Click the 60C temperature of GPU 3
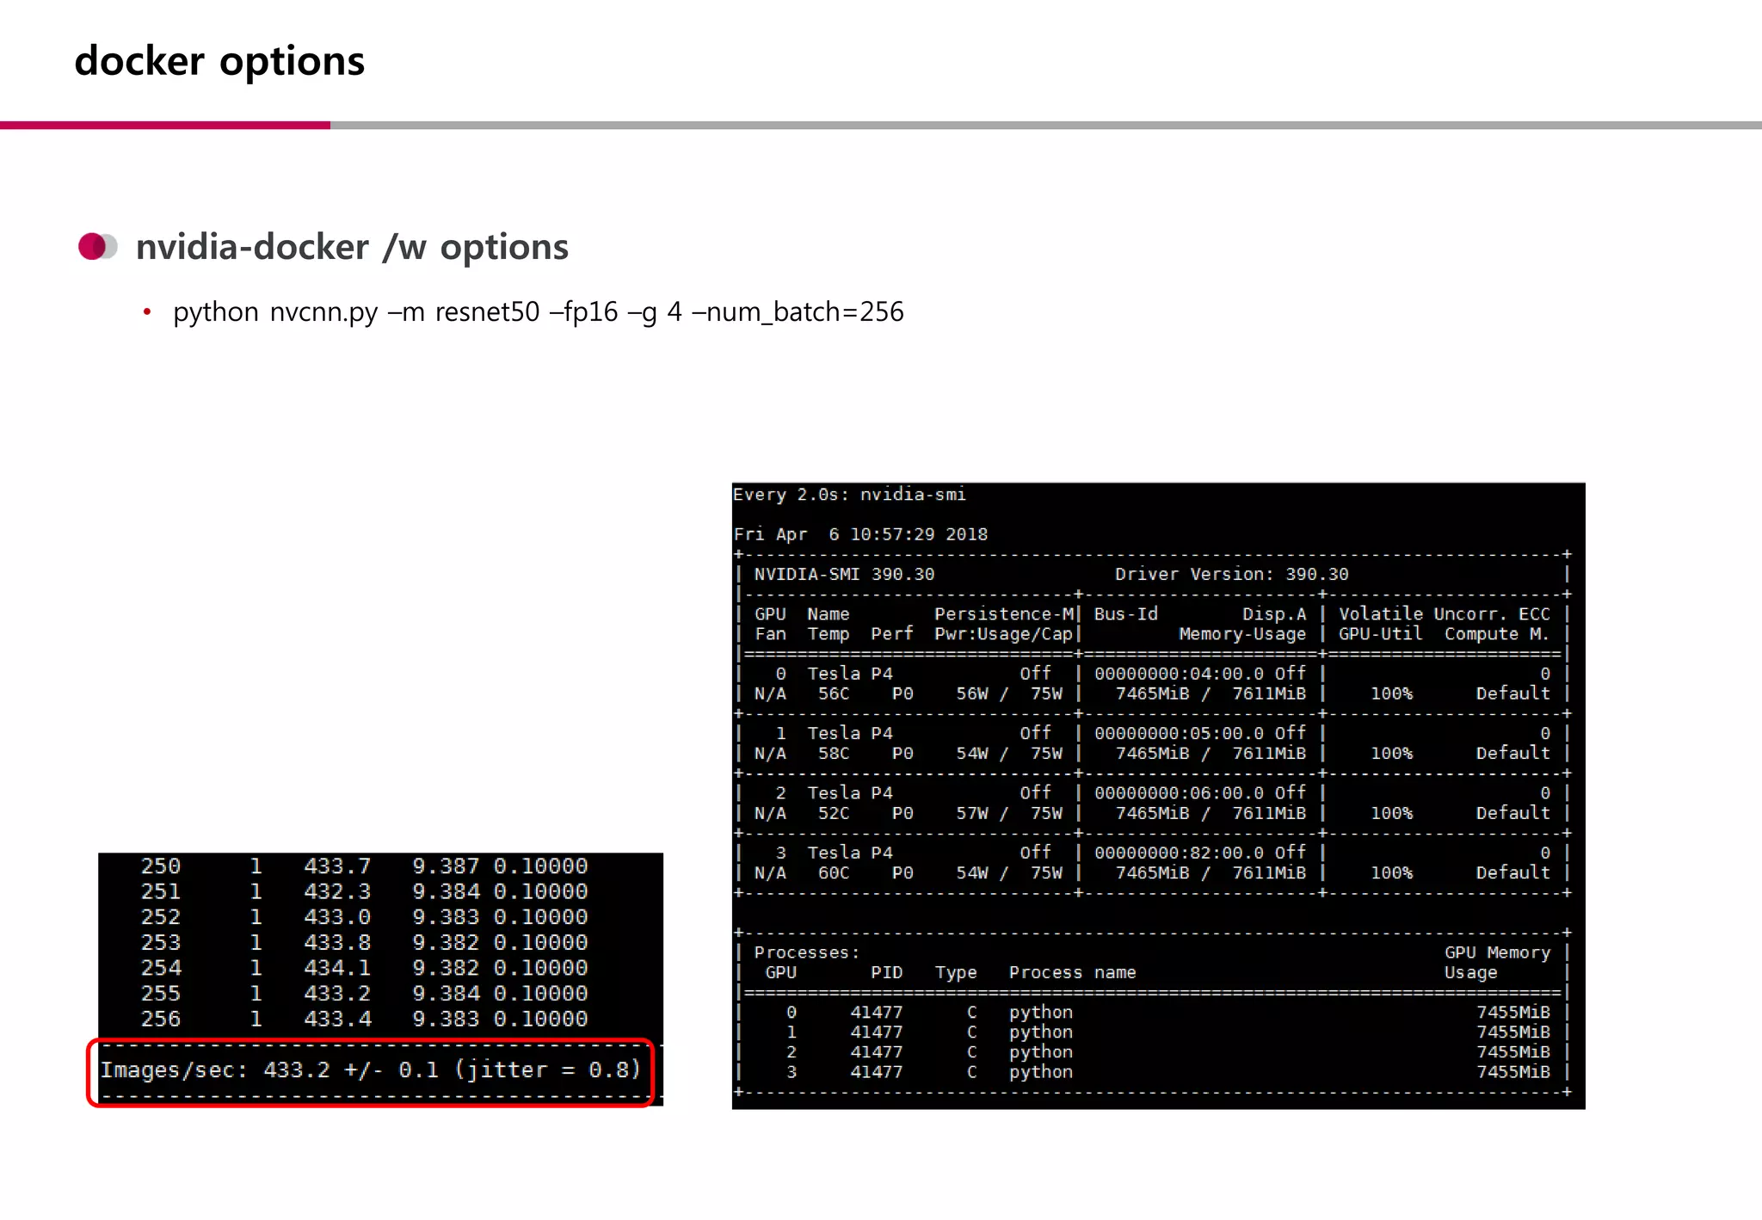This screenshot has width=1762, height=1220. [834, 872]
